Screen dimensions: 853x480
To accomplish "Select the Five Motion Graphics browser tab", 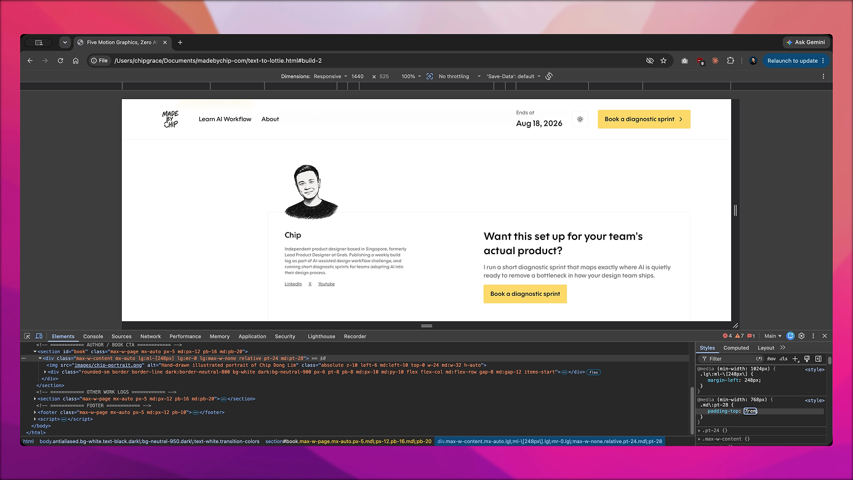I will 122,42.
